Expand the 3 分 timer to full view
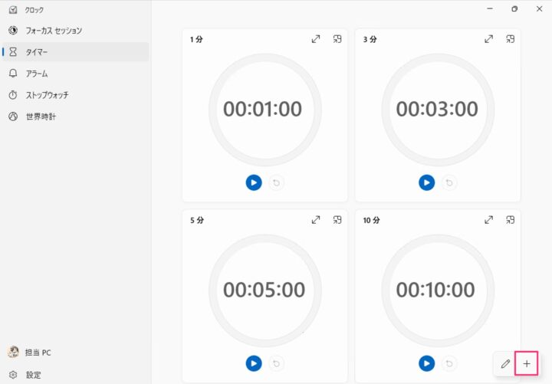Viewport: 552px width, 384px height. [x=489, y=39]
